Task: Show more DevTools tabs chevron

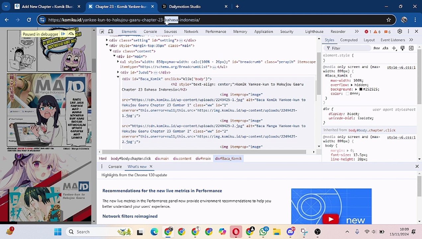Action: [357, 32]
